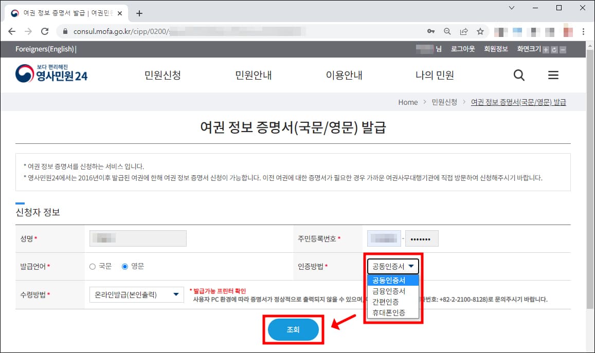Open the 민원안내 menu
Image resolution: width=595 pixels, height=353 pixels.
click(x=254, y=75)
